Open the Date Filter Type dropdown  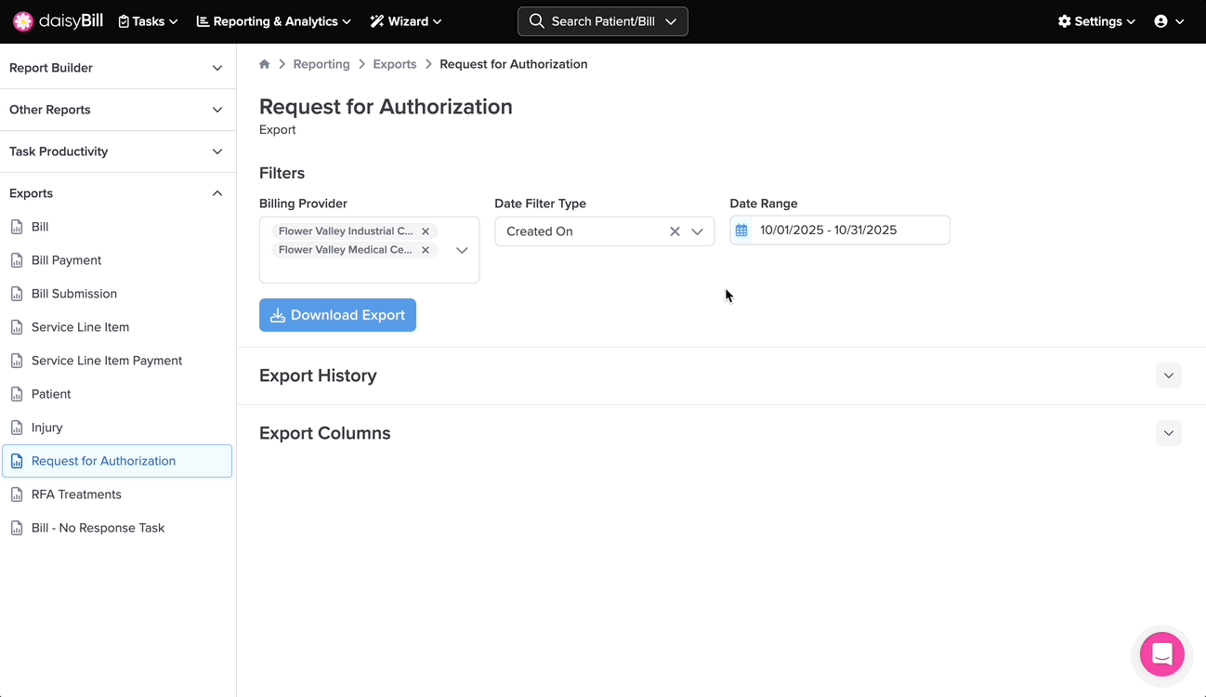point(697,231)
